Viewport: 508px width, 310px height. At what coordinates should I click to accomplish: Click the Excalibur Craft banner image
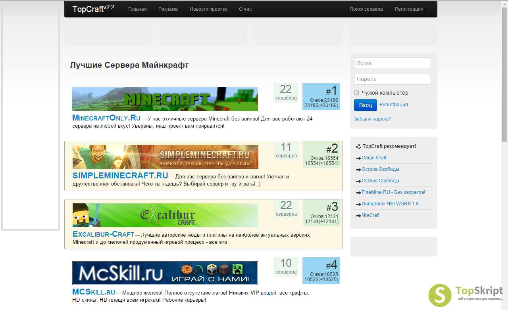[165, 215]
